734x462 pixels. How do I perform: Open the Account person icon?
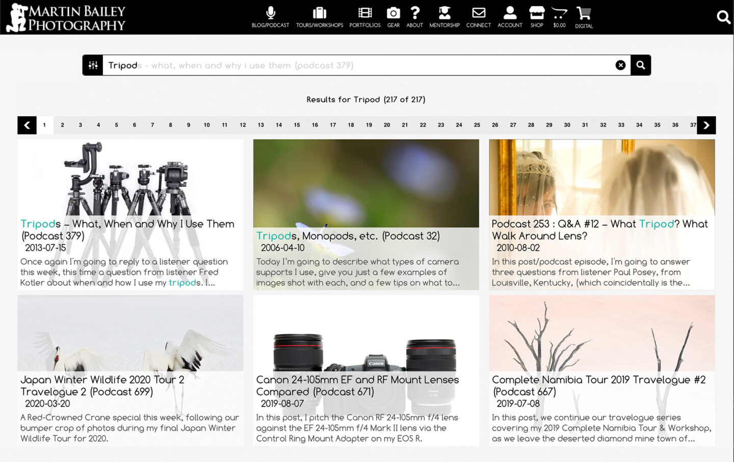coord(510,13)
